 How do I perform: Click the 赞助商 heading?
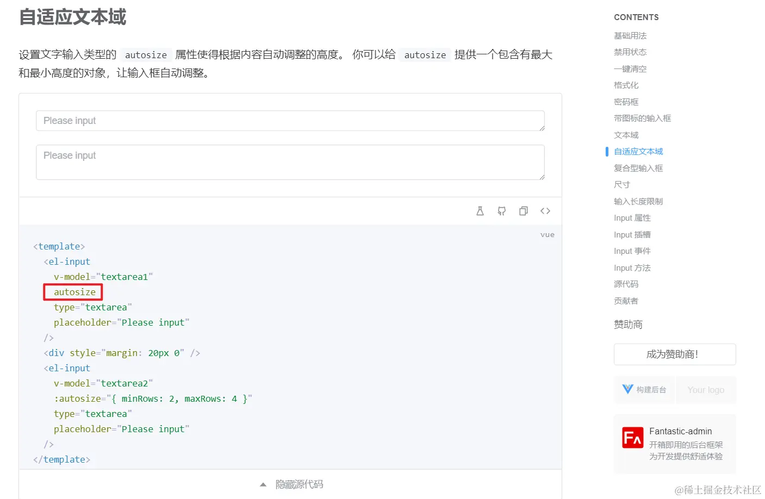[628, 325]
